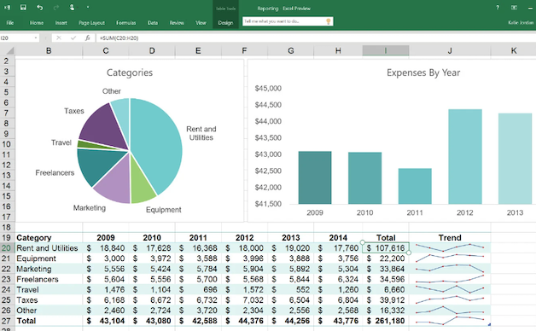Viewport: 536px width, 331px height.
Task: Click the Taxes 2012 value 7,032
Action: click(x=244, y=300)
